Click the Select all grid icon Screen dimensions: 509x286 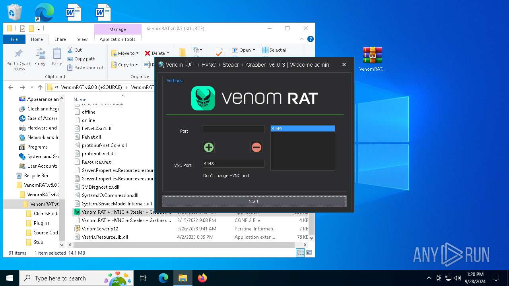(265, 50)
